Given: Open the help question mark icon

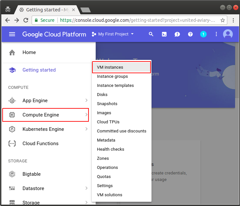Looking at the screenshot, I should coord(190,34).
